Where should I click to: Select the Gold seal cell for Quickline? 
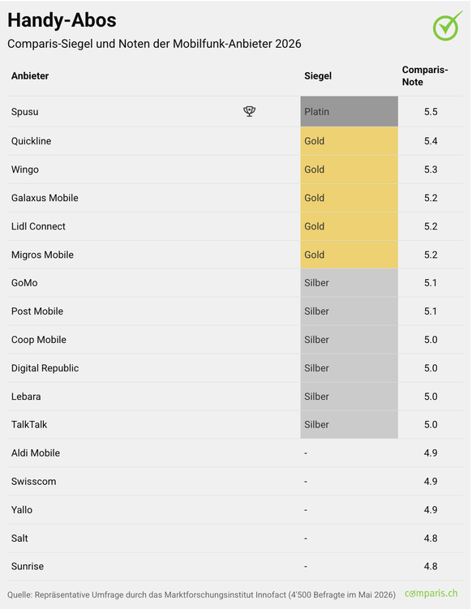(350, 141)
